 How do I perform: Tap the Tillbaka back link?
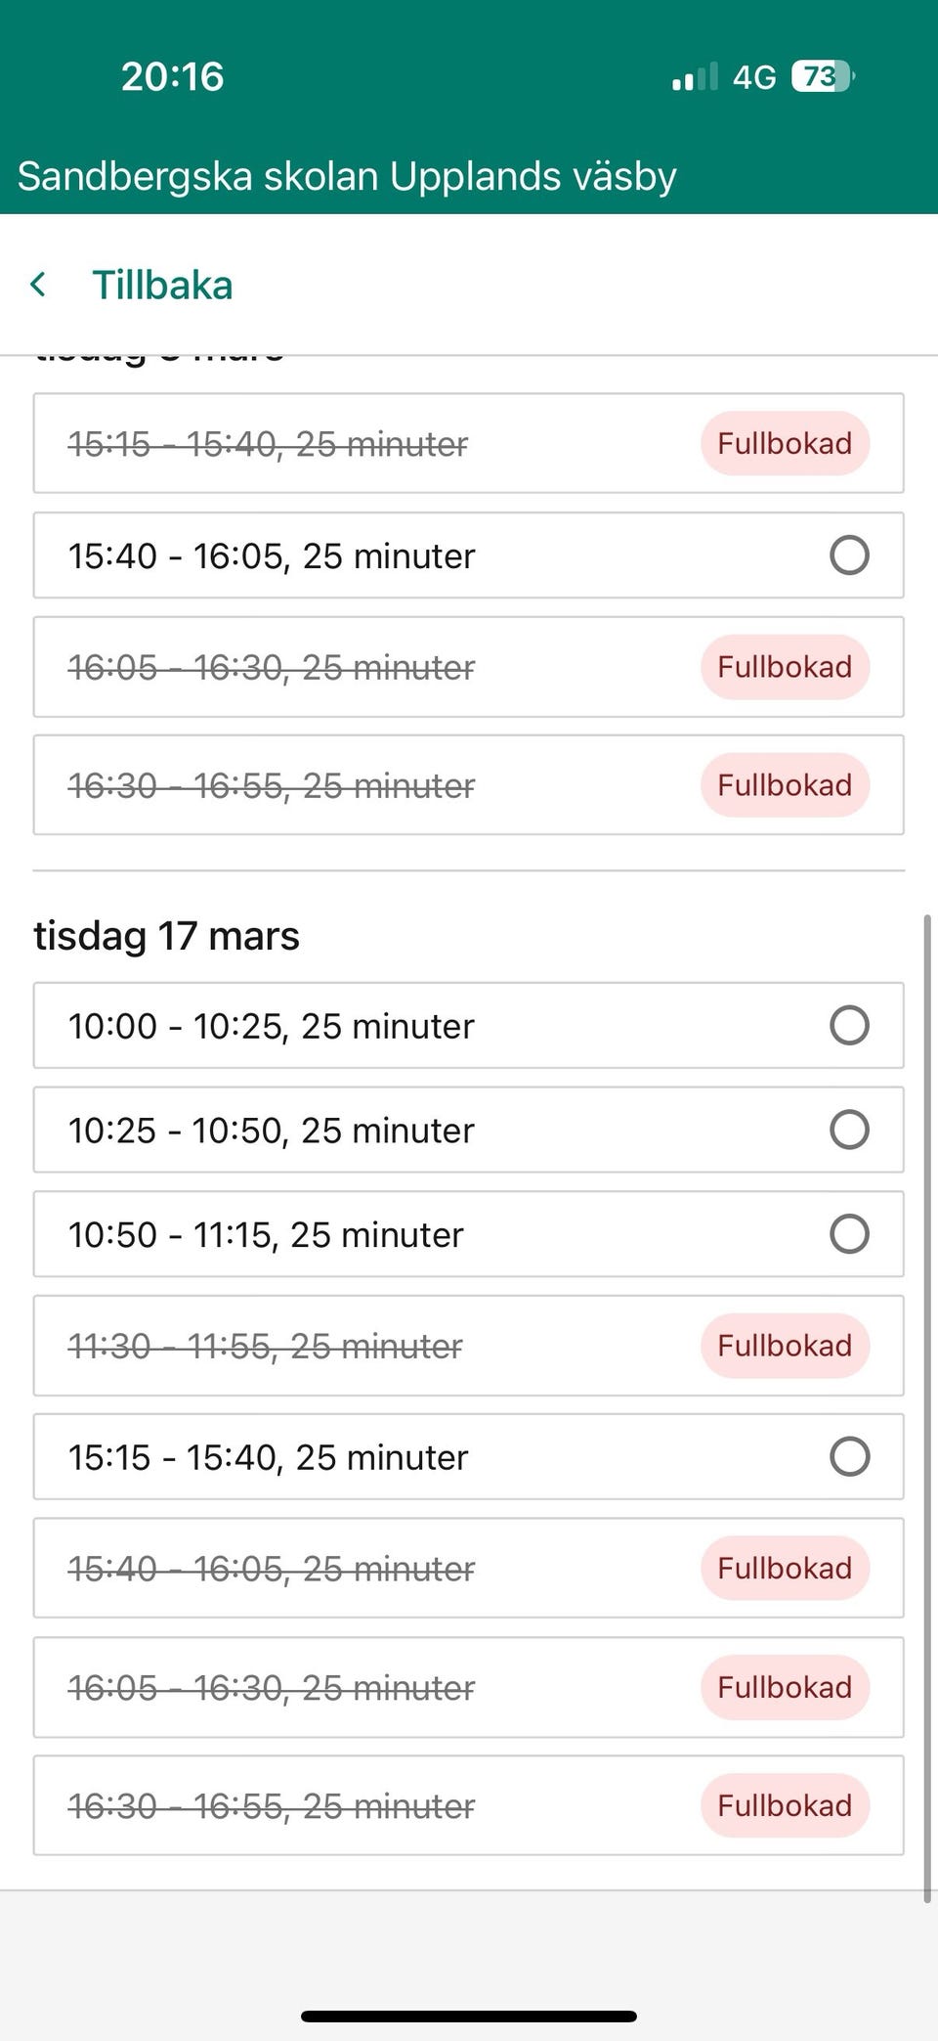point(162,286)
